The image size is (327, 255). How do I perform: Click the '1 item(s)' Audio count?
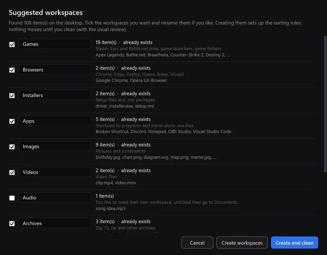(x=105, y=196)
